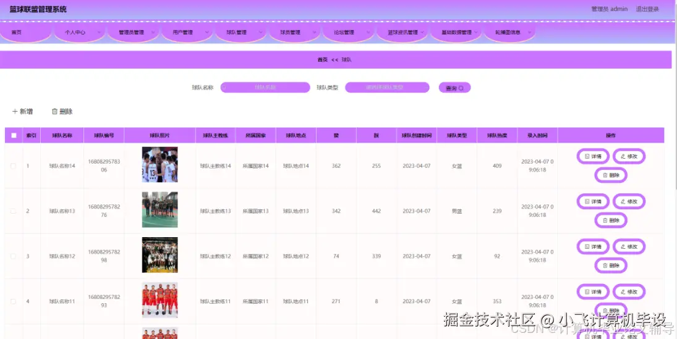This screenshot has width=677, height=339.
Task: Expand the 球队管理 menu chevron
Action: (x=260, y=32)
